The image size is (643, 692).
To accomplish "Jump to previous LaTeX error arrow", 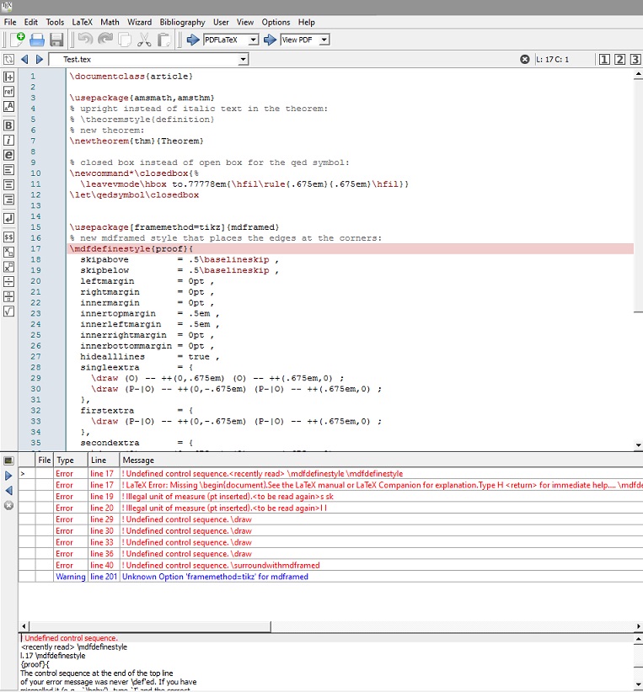I will (8, 490).
